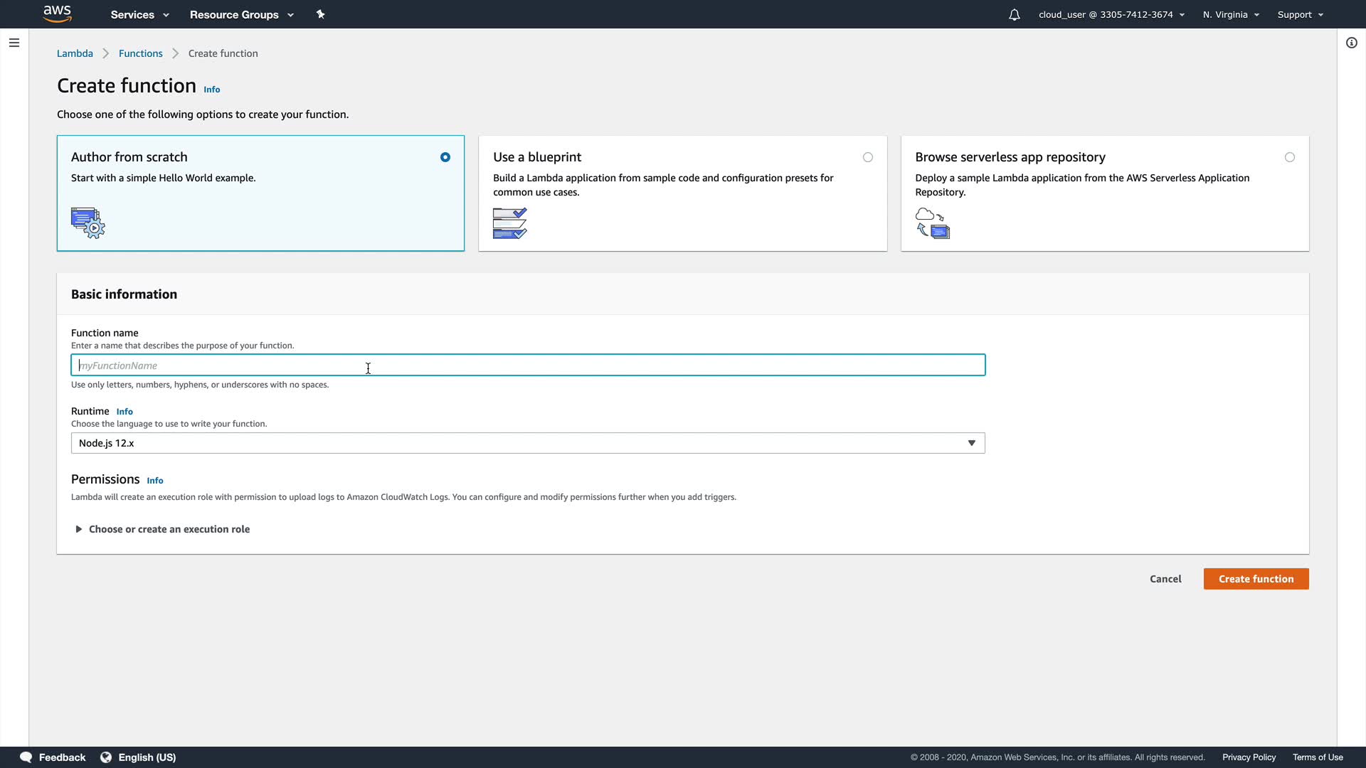Click the Function name input field
The image size is (1366, 768).
[527, 366]
